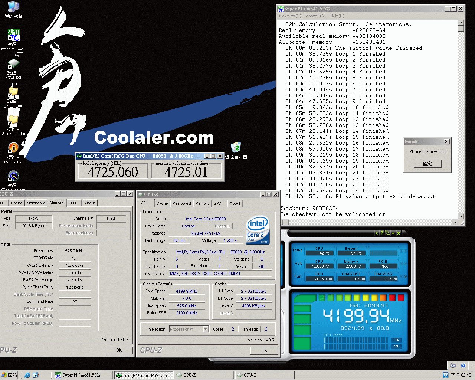Switch to Memory tab in CPU-Z processor window
The height and width of the screenshot is (380, 475).
(202, 203)
